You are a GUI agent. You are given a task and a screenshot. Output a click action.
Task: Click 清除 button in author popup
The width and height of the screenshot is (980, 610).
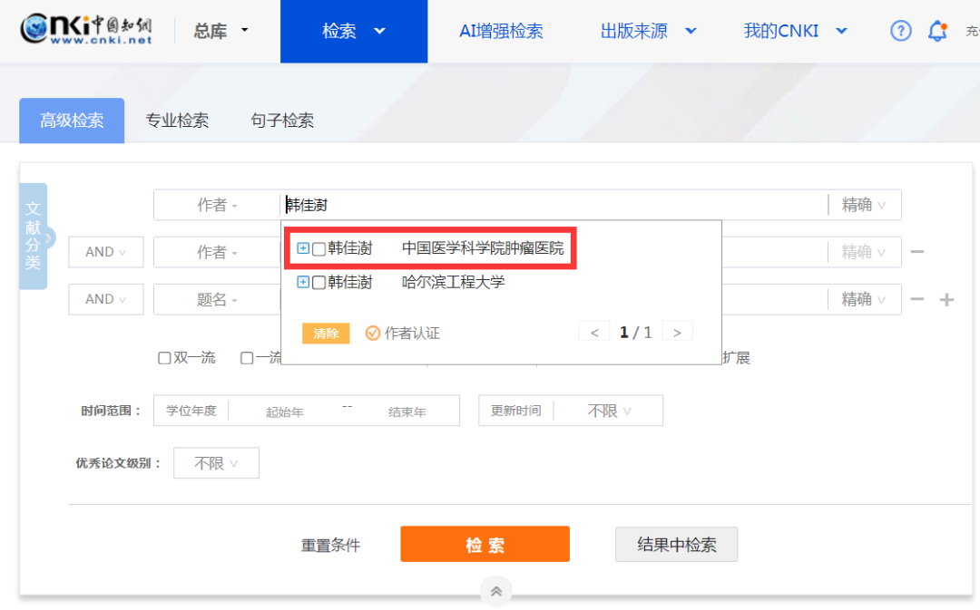click(x=326, y=334)
